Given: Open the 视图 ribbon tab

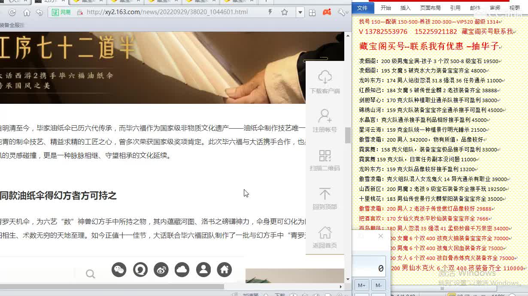Looking at the screenshot, I should tap(514, 8).
